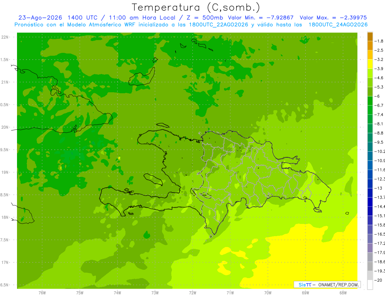Click the "76W" longitude label
The height and width of the screenshot is (297, 385).
(x=42, y=293)
